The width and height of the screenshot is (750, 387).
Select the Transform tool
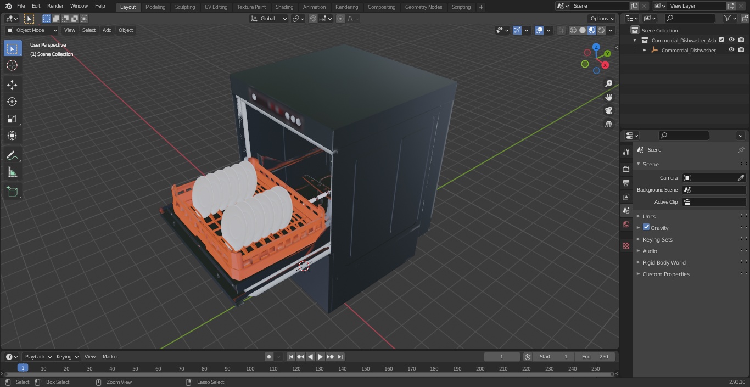point(12,136)
